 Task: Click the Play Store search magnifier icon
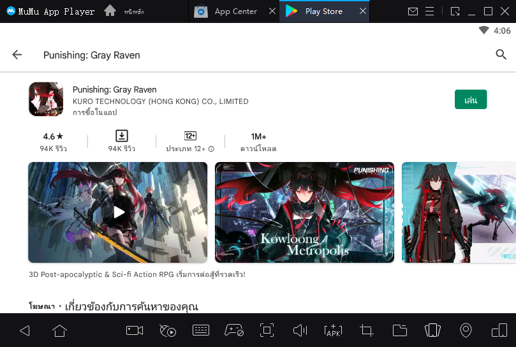tap(501, 55)
